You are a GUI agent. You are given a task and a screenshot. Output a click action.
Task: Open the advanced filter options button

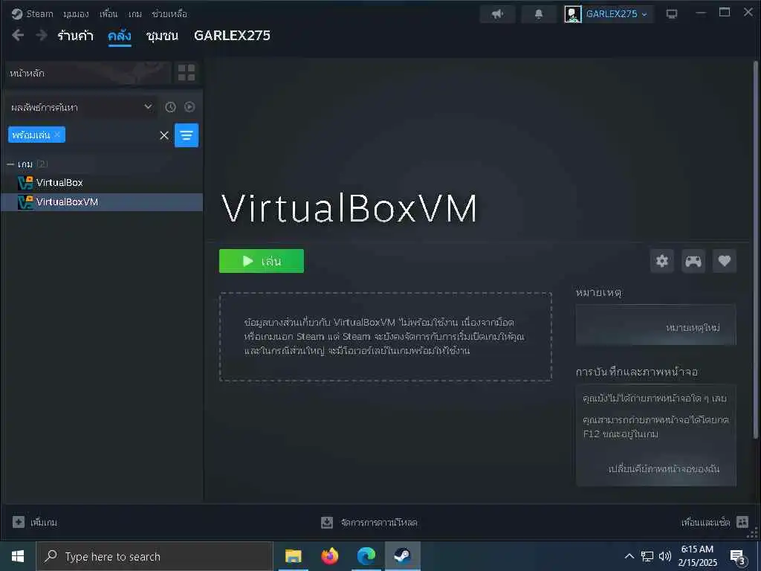click(187, 135)
